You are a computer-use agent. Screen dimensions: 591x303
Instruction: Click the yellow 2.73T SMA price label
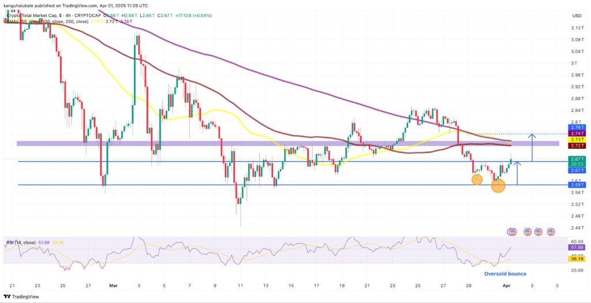[x=576, y=139]
